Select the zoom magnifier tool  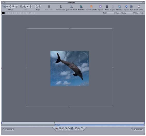coord(13,7)
